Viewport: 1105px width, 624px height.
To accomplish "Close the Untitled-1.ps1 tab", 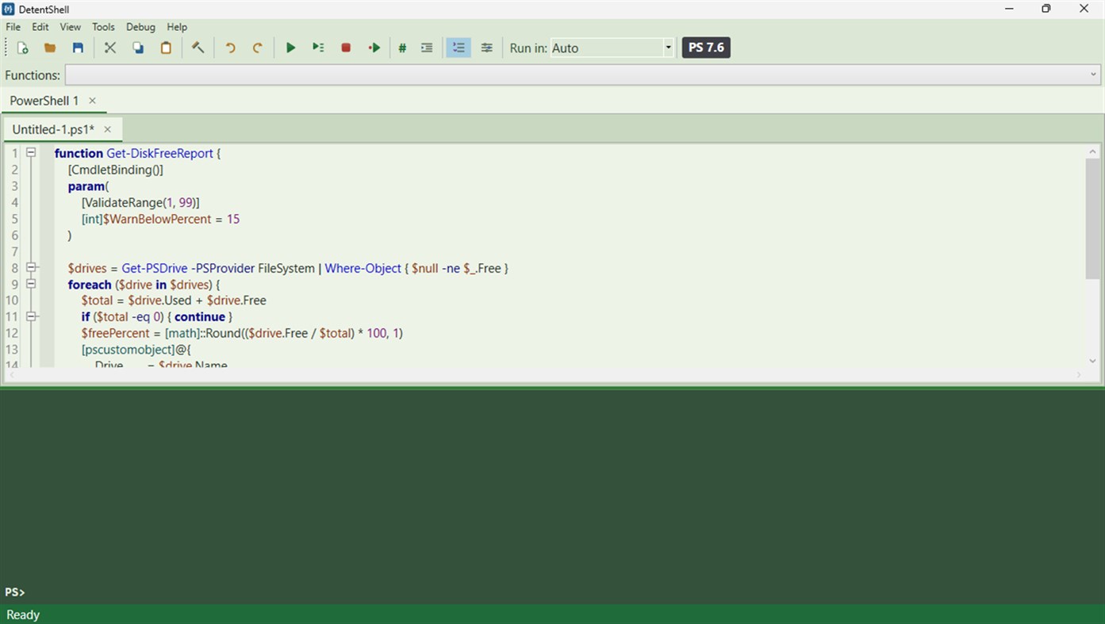I will click(x=107, y=129).
